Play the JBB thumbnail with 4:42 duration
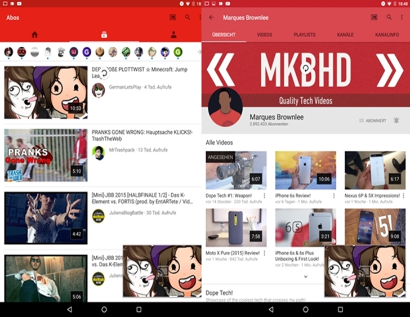The height and width of the screenshot is (317, 410). [x=46, y=218]
